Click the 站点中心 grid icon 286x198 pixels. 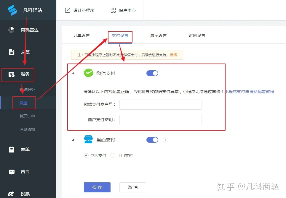coord(113,10)
